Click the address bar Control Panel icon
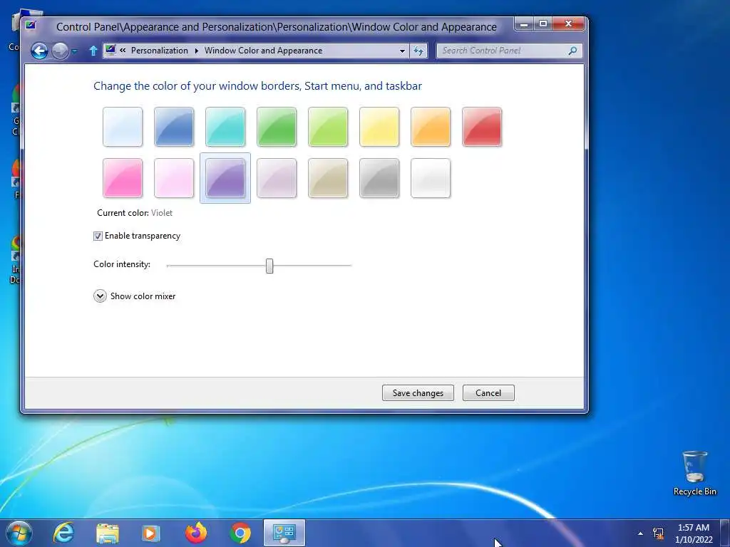 [110, 50]
